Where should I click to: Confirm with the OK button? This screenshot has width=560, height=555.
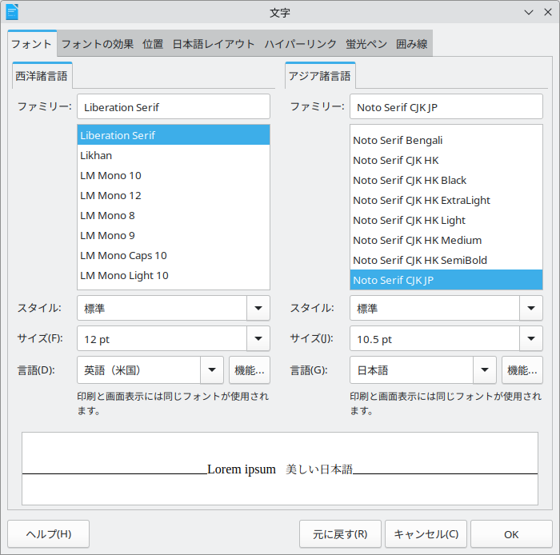511,534
